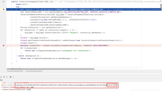The width and height of the screenshot is (162, 92).
Task: Click the editor vertical scrollbar thumb
Action: pos(161,6)
